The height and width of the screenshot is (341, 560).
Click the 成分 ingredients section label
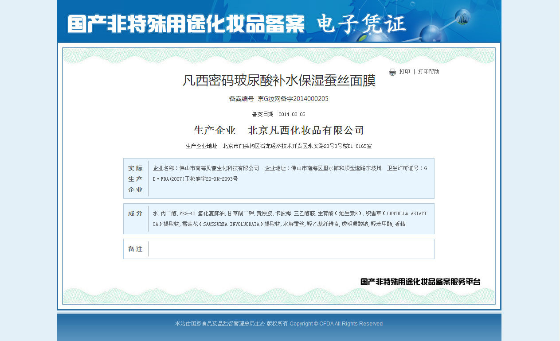tap(136, 214)
